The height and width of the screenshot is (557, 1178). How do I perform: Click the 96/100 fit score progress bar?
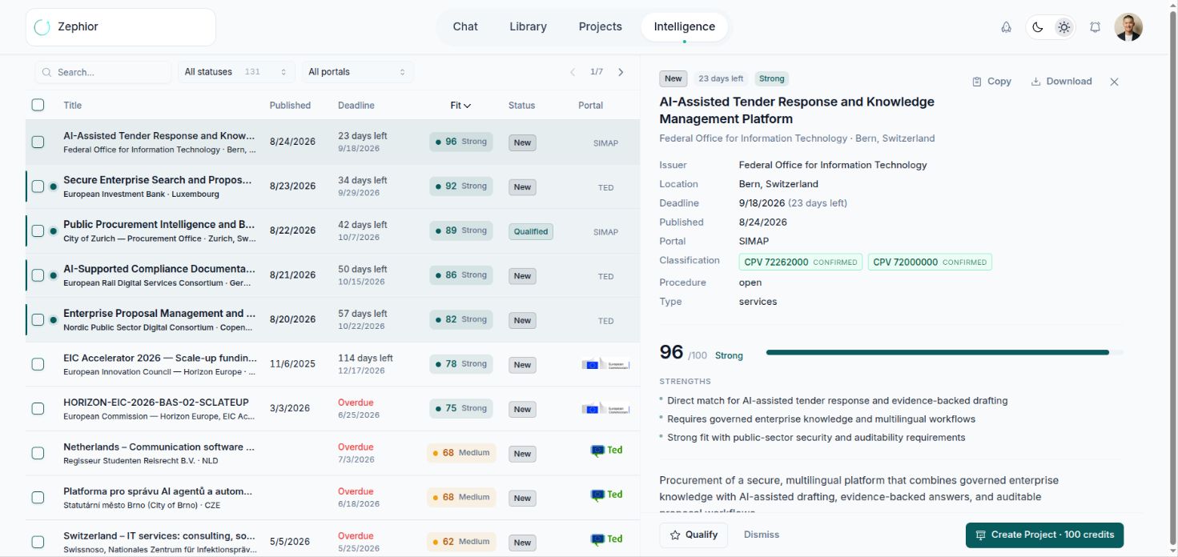coord(945,352)
